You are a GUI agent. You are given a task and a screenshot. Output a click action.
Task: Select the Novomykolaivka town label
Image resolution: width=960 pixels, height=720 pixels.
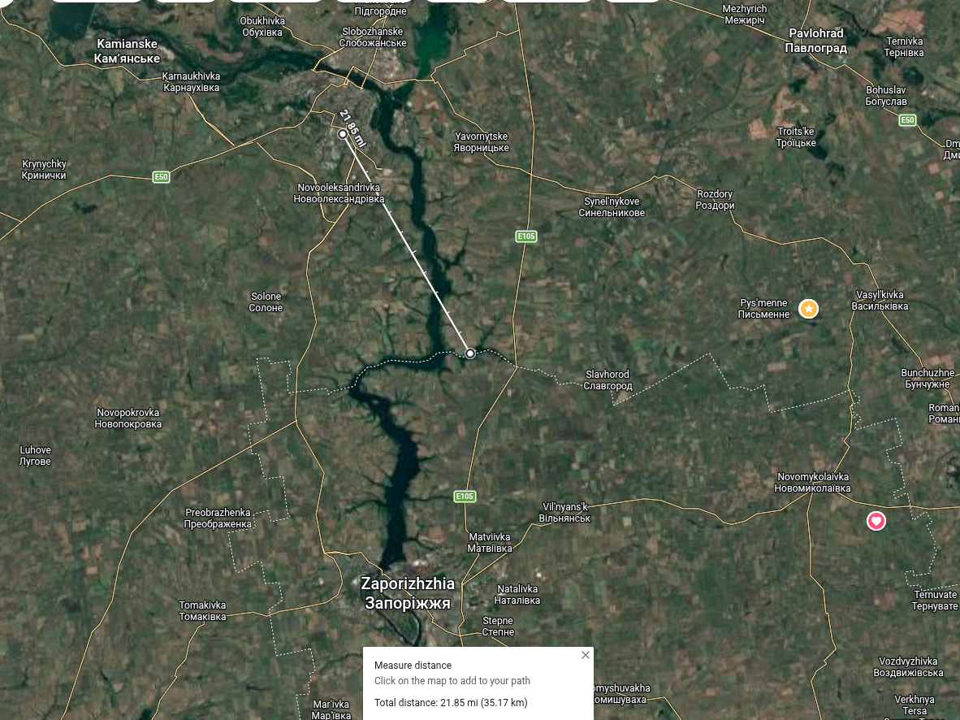(812, 482)
